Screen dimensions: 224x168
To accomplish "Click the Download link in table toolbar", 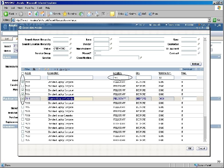I will tap(186, 69).
